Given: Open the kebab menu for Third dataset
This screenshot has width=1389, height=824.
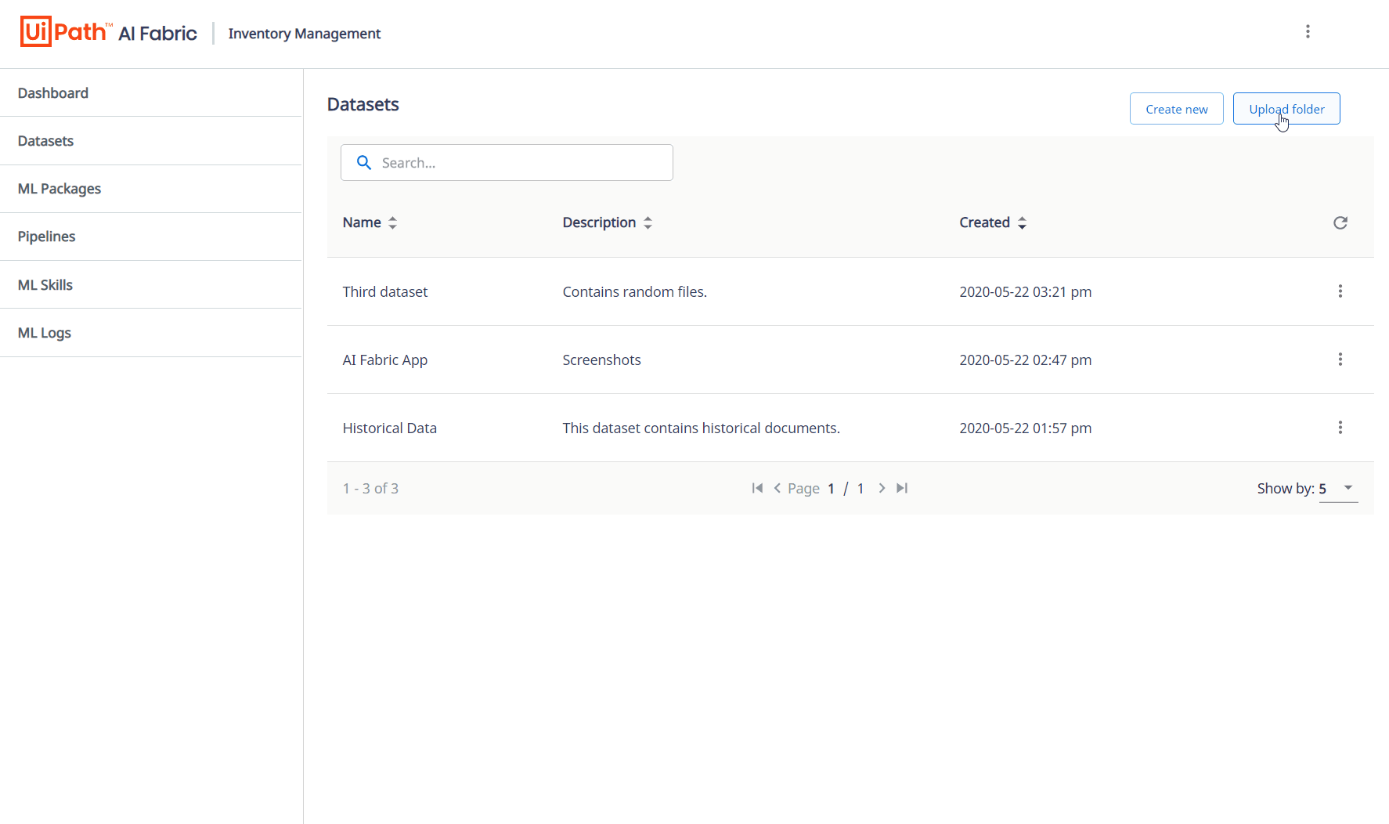Looking at the screenshot, I should [x=1340, y=291].
